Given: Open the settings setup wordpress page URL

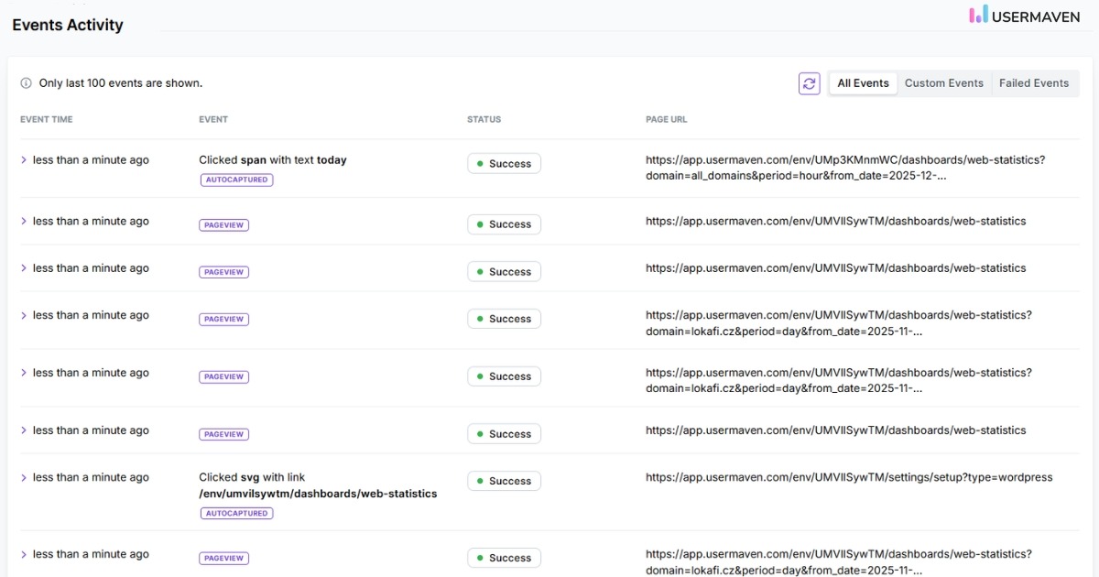Looking at the screenshot, I should point(849,476).
